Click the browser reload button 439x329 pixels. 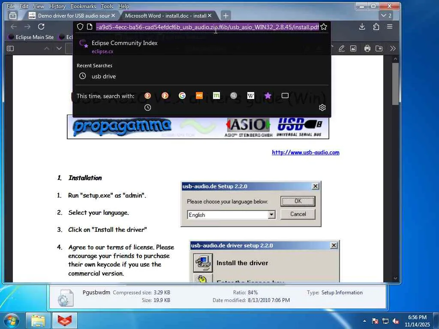41,27
